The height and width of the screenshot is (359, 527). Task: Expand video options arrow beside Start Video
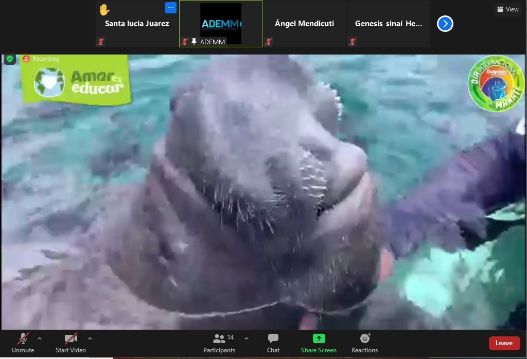tap(90, 338)
